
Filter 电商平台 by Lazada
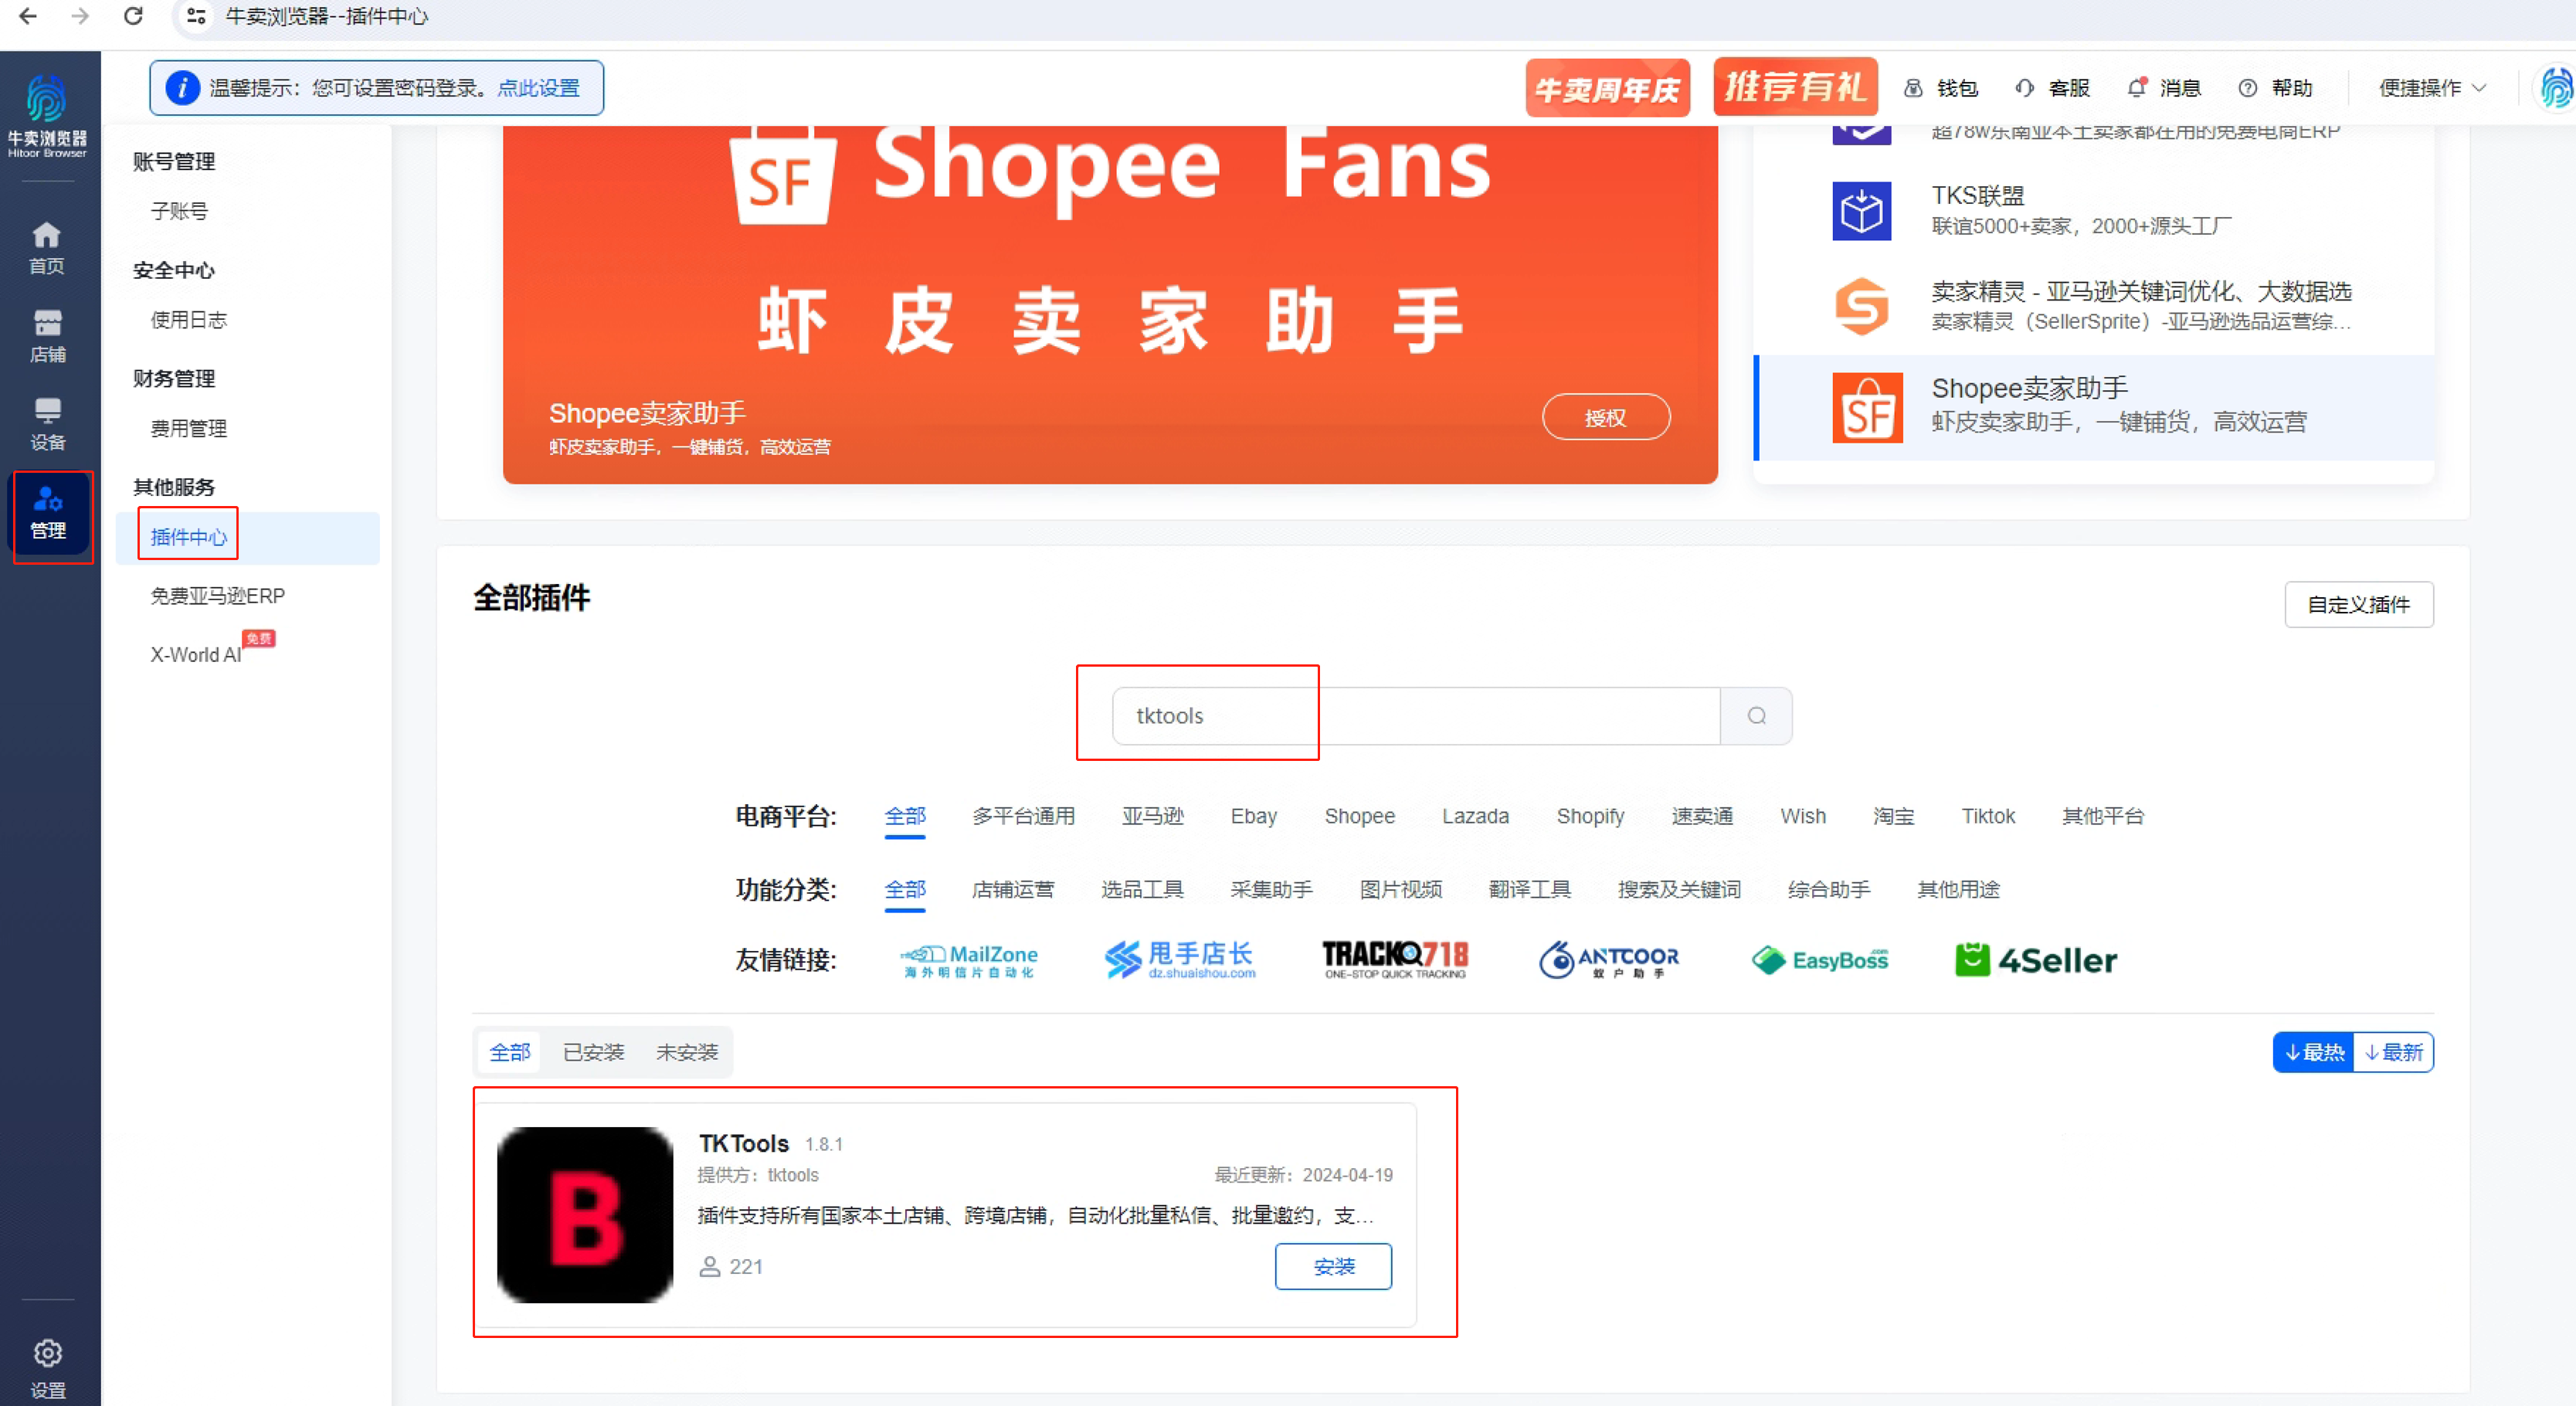tap(1475, 817)
